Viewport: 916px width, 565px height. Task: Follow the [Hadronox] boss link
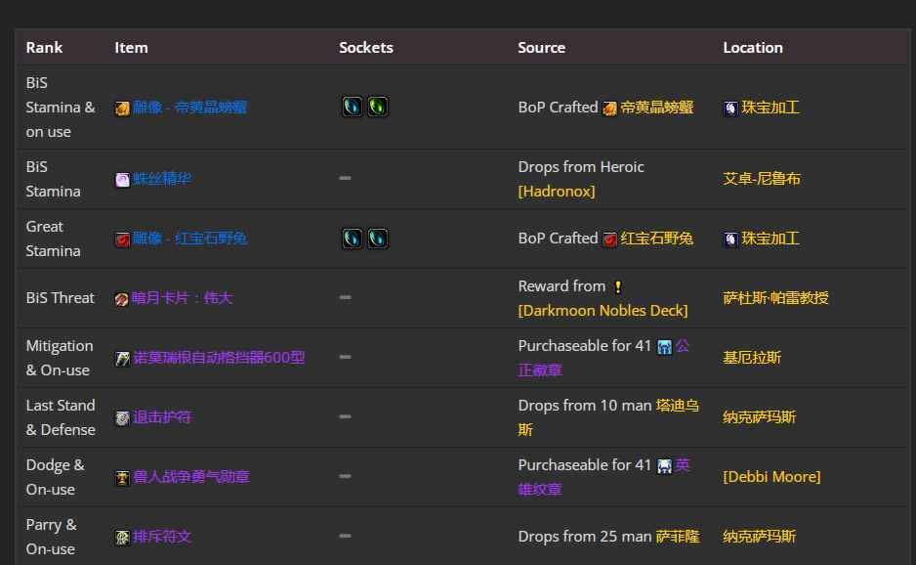[x=557, y=192]
